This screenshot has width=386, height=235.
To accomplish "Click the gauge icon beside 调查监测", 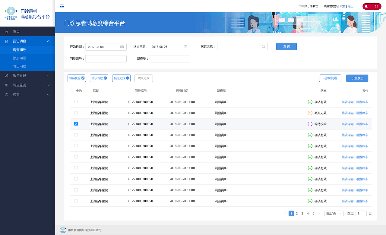I will point(7,85).
